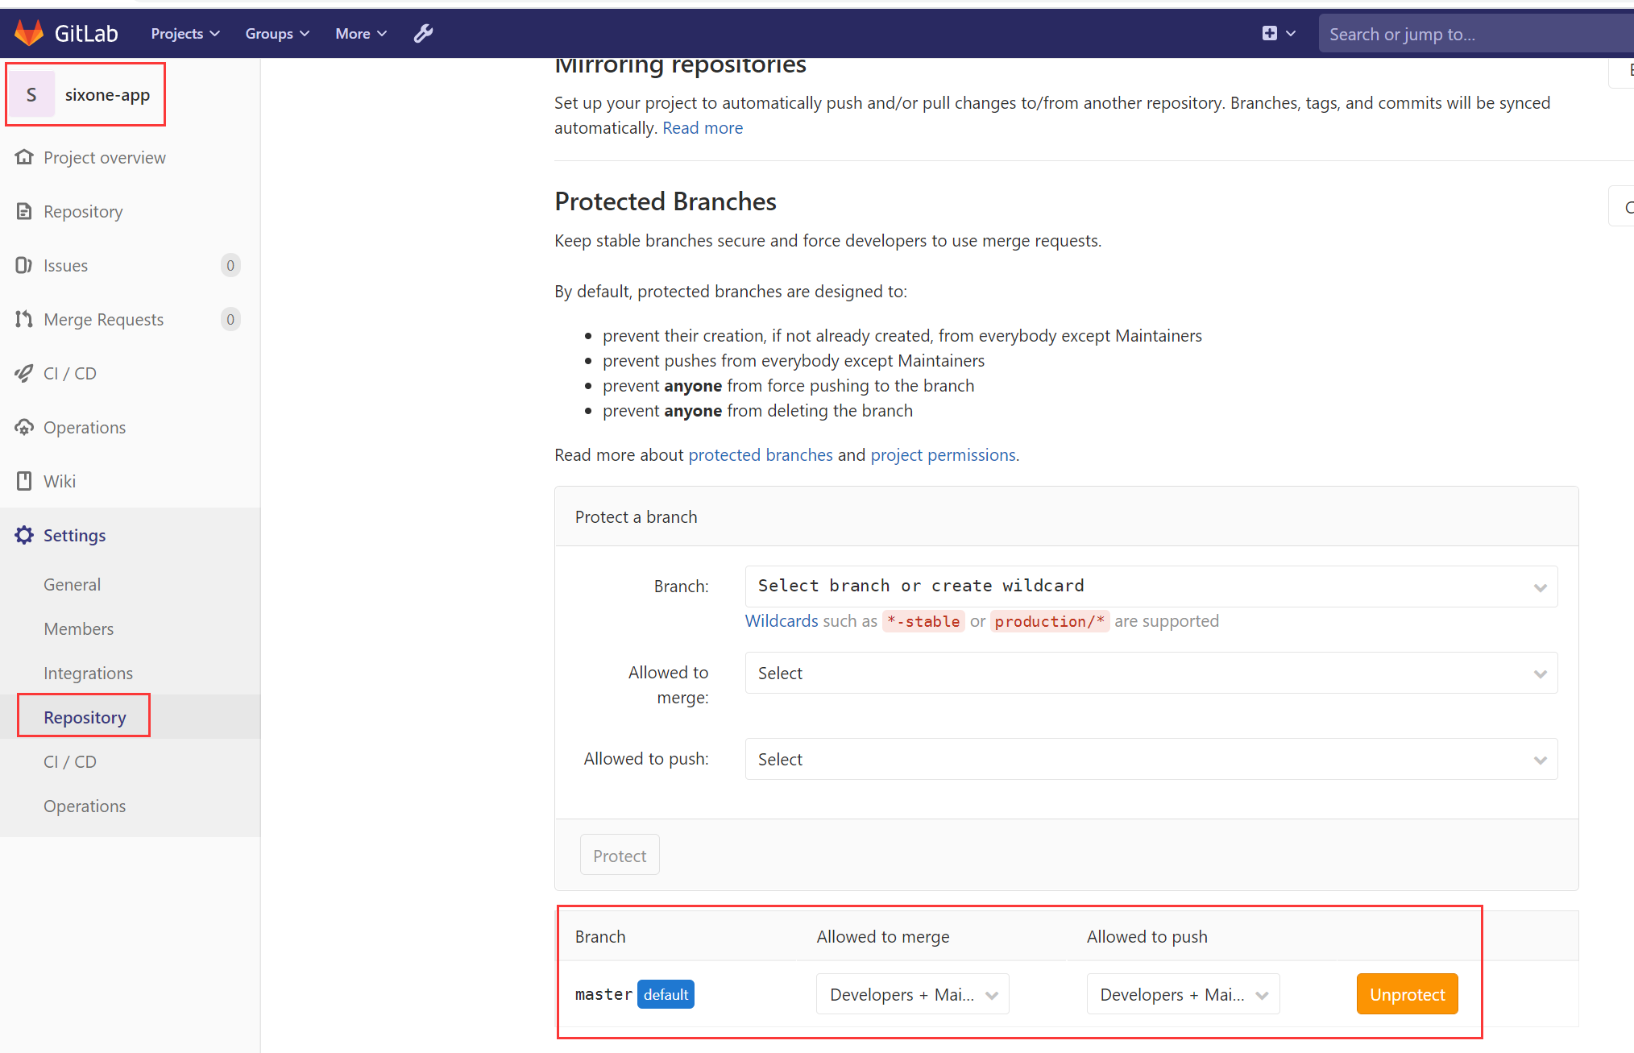The height and width of the screenshot is (1053, 1634).
Task: Open the branch selection dropdown
Action: point(1150,586)
